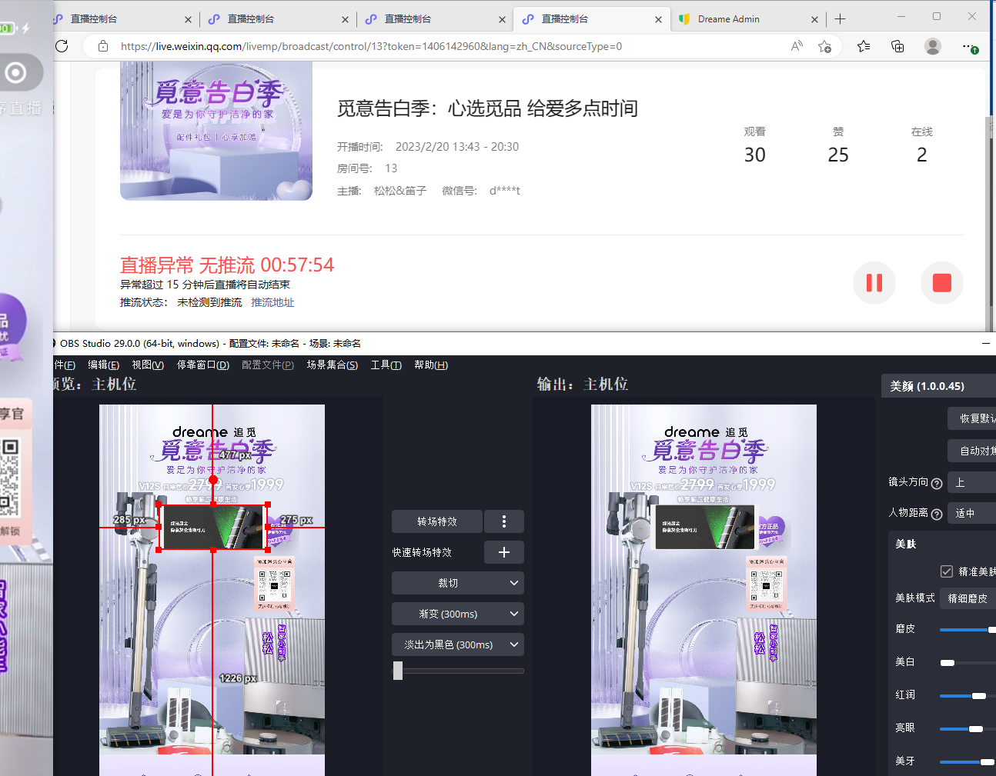
Task: Open browser settings and more menu
Action: point(969,46)
